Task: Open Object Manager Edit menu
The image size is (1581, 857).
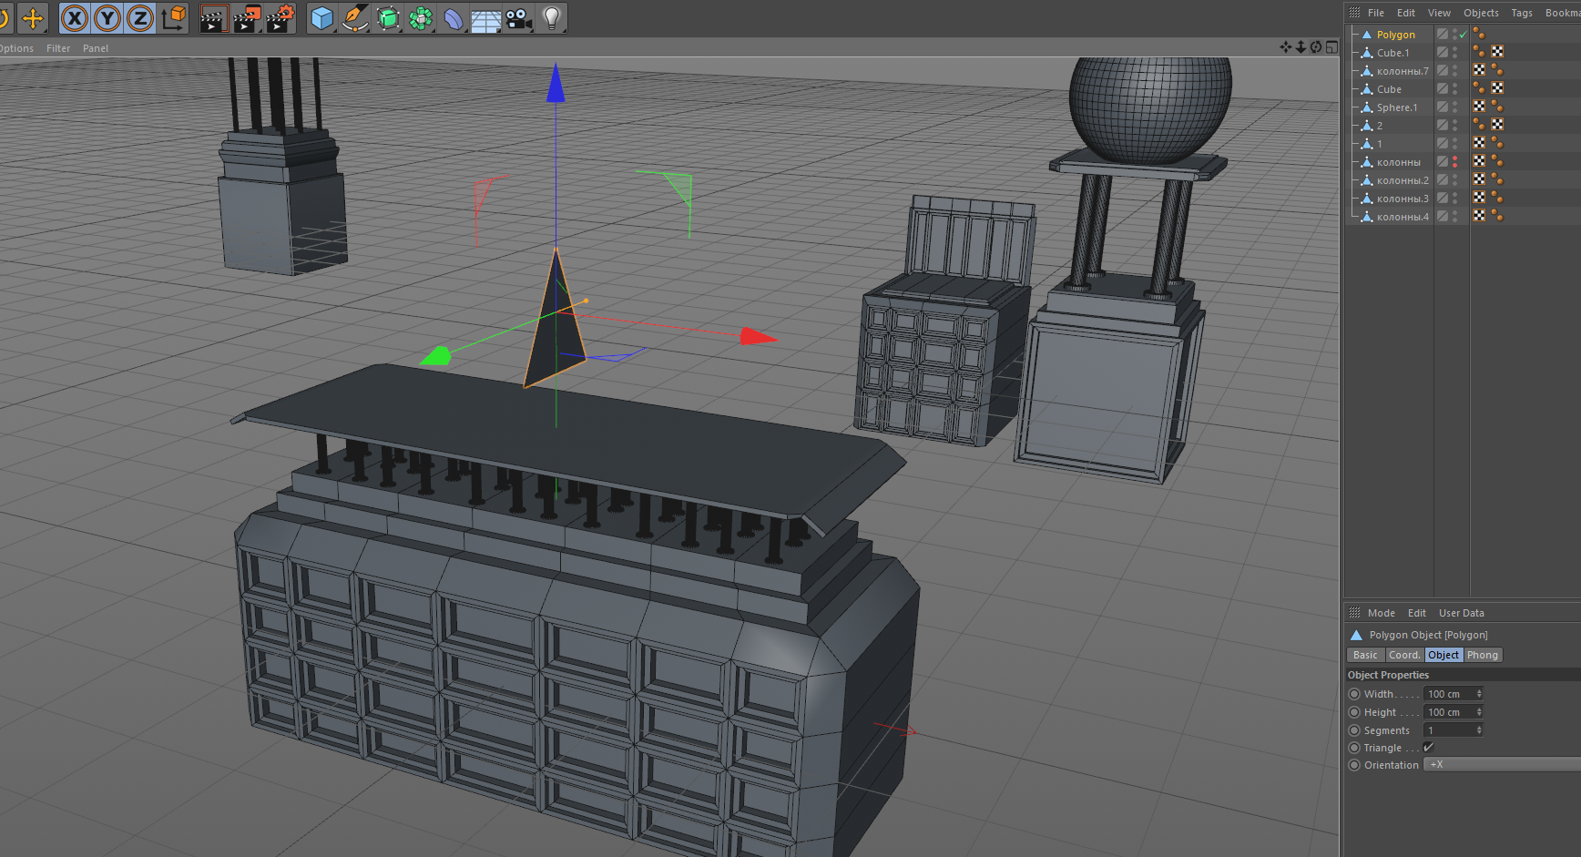Action: (x=1406, y=13)
